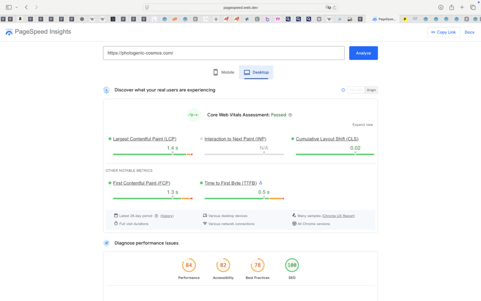Click the Safari share icon
481x301 pixels.
451,7
